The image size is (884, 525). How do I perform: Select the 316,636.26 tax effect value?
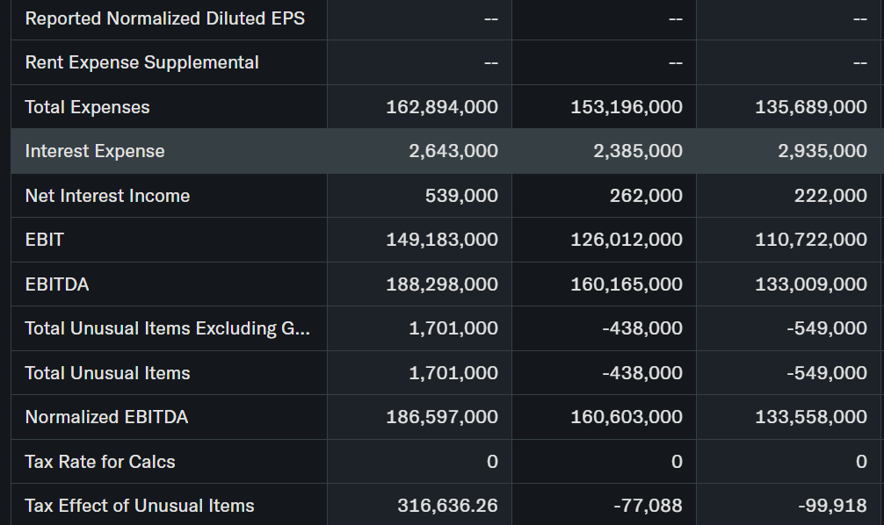coord(447,506)
